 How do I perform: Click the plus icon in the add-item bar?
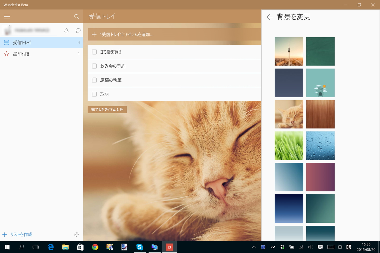94,34
